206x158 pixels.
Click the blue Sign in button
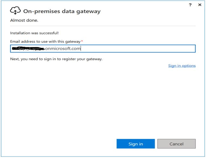pyautogui.click(x=136, y=144)
